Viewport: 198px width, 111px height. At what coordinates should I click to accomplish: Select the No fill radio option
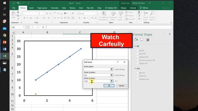140,51
